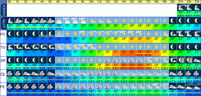Screen dimensions: 201x96
Task: Click the PO 9h windy sun icon
Action: coord(84,34)
